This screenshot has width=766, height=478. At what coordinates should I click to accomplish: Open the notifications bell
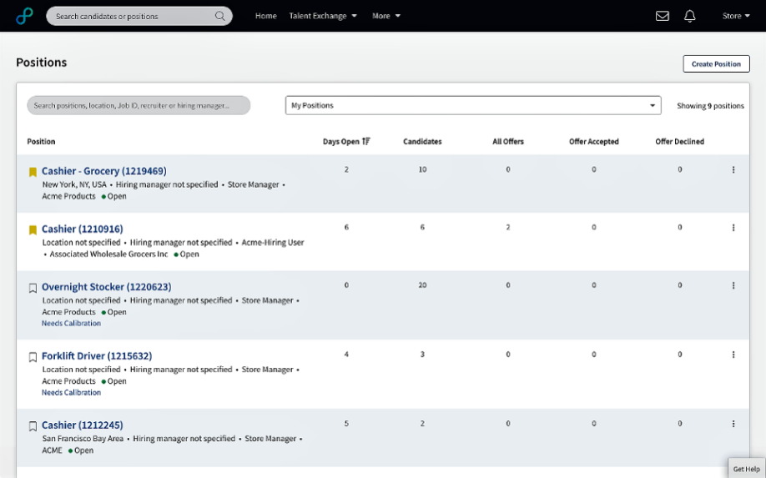[689, 16]
